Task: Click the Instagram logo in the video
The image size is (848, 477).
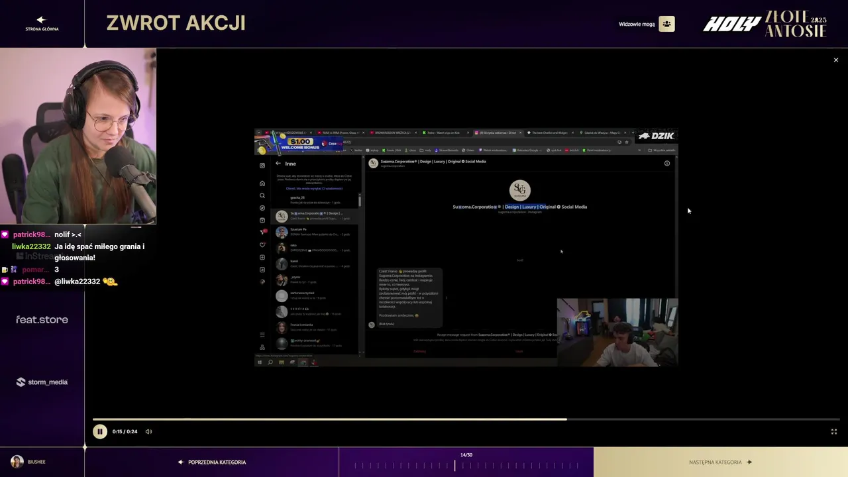Action: 262,166
